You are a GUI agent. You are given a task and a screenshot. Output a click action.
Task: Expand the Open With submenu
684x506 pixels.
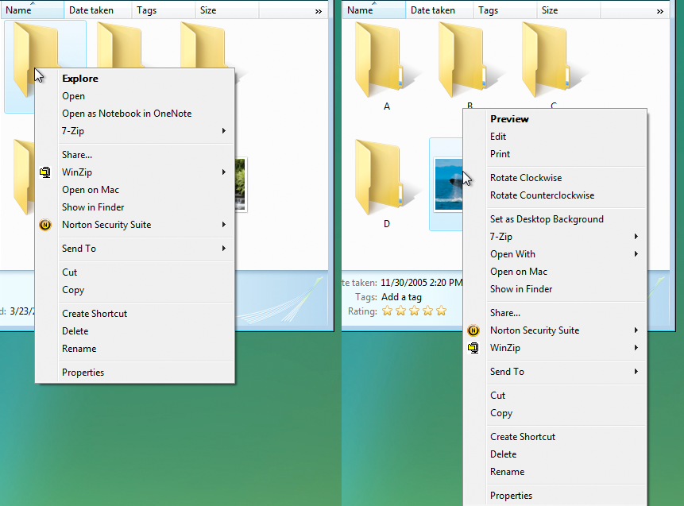click(512, 254)
